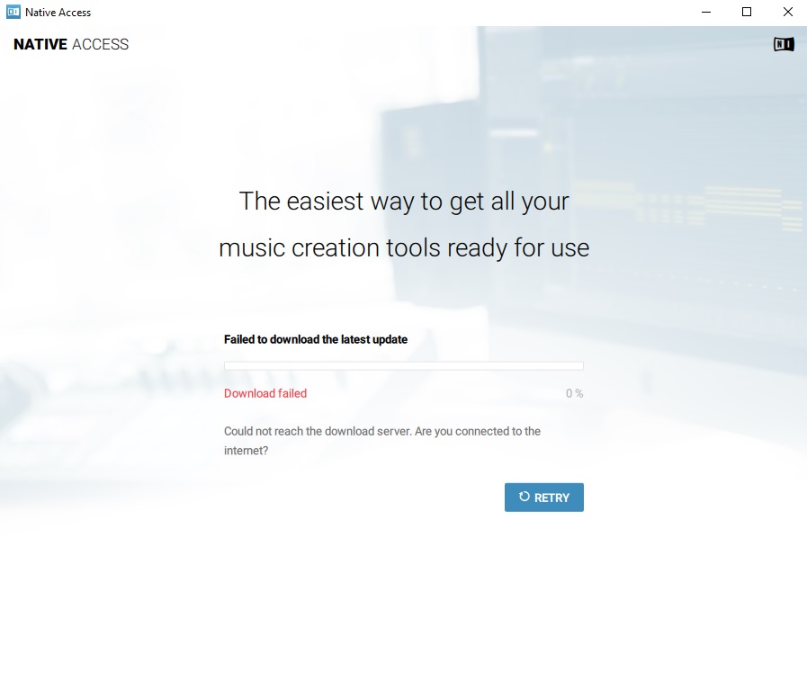Click the red 'Download failed' status text

[x=265, y=393]
